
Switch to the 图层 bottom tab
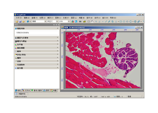(46, 90)
